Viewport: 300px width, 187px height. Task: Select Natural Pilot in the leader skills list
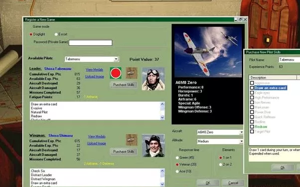click(x=39, y=112)
